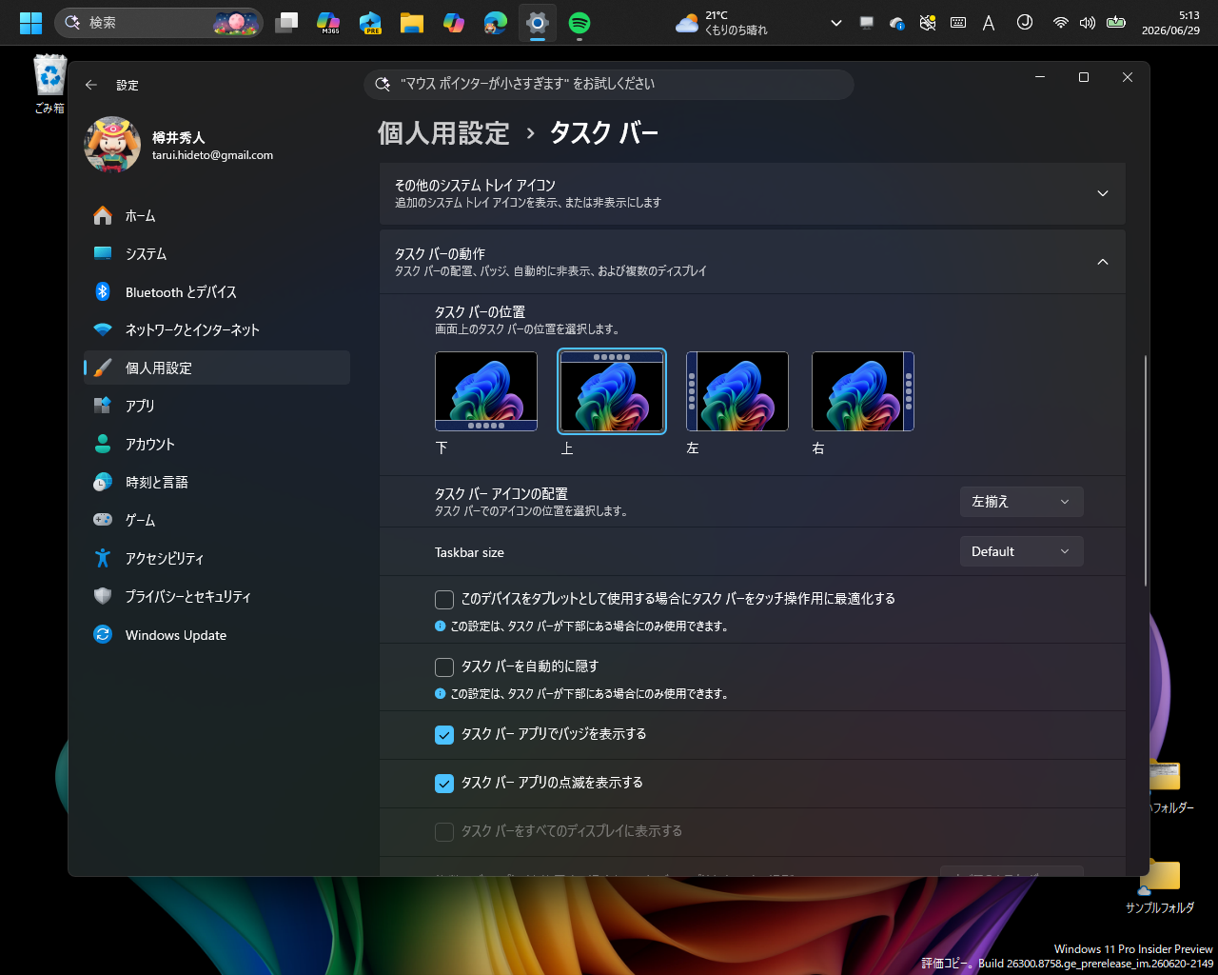Screen dimensions: 1218x975
Task: Open アクセシビリティ settings category
Action: (217, 558)
